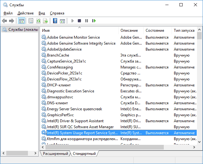
Task: Click gear icon beside dmwappushsvc
Action: point(44,97)
